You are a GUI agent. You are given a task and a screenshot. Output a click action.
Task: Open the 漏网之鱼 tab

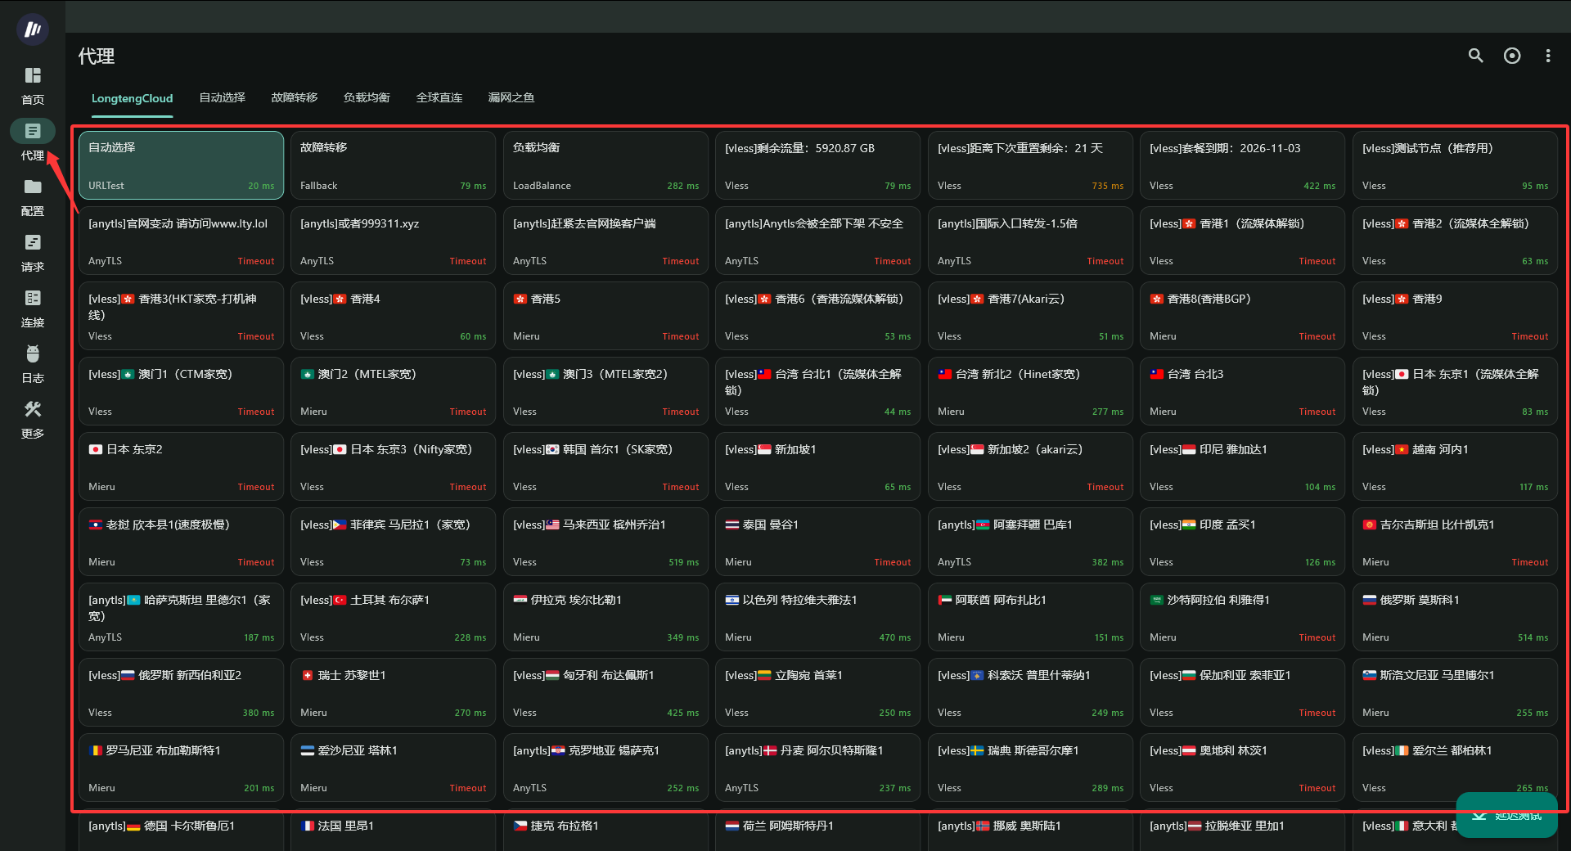[x=511, y=97]
